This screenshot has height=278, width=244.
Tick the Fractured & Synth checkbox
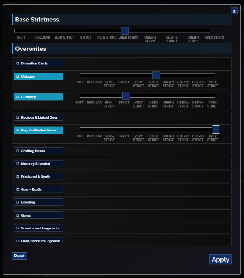(x=38, y=176)
